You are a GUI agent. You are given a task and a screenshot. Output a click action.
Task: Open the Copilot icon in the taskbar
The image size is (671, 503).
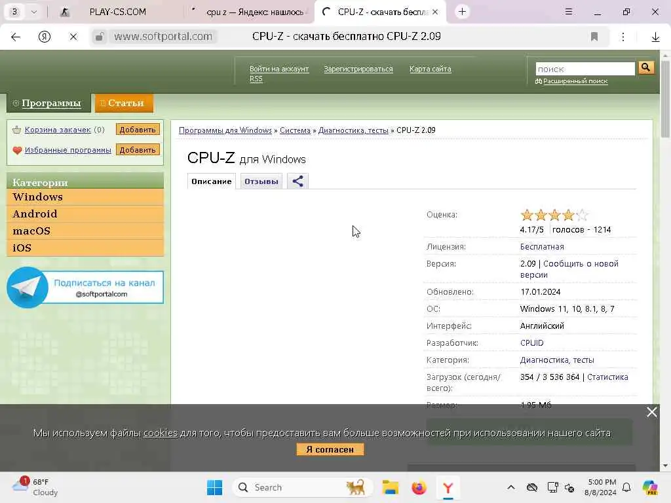pyautogui.click(x=650, y=487)
